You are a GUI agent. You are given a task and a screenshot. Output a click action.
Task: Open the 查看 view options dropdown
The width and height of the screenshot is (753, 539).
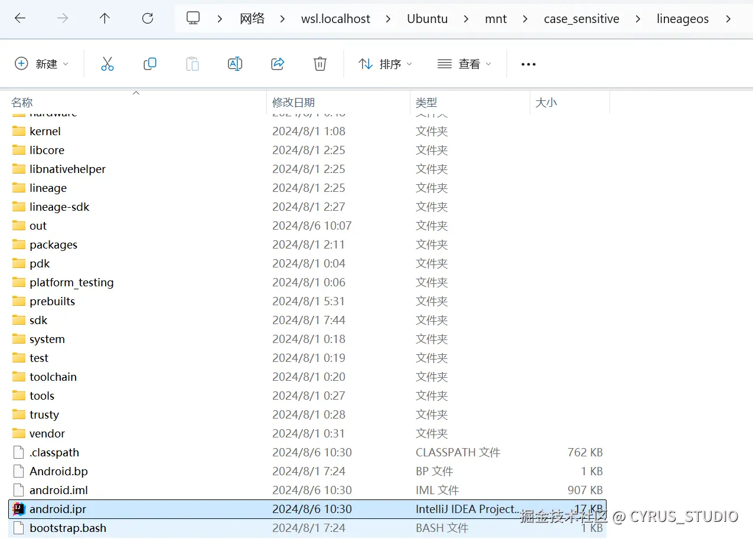tap(464, 63)
